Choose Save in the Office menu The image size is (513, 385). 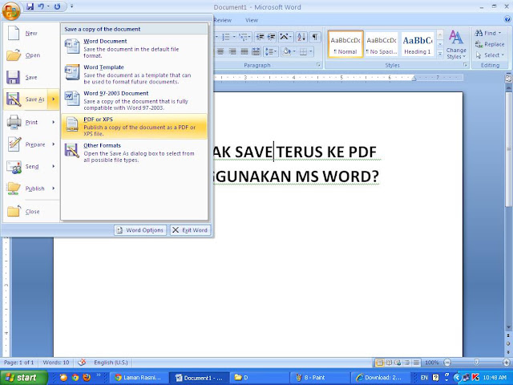(31, 78)
